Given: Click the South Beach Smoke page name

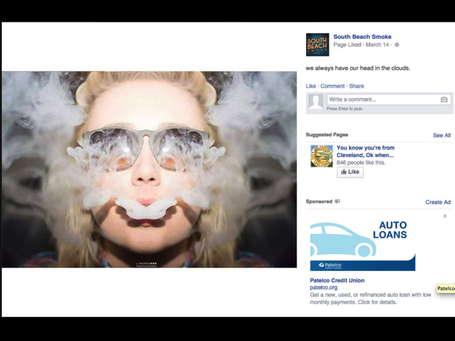Looking at the screenshot, I should pyautogui.click(x=362, y=37).
